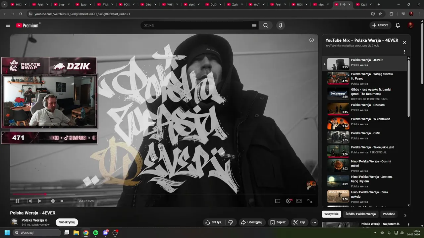The width and height of the screenshot is (424, 238).
Task: Subscribe with the Subskrybuj button
Action: pos(67,222)
